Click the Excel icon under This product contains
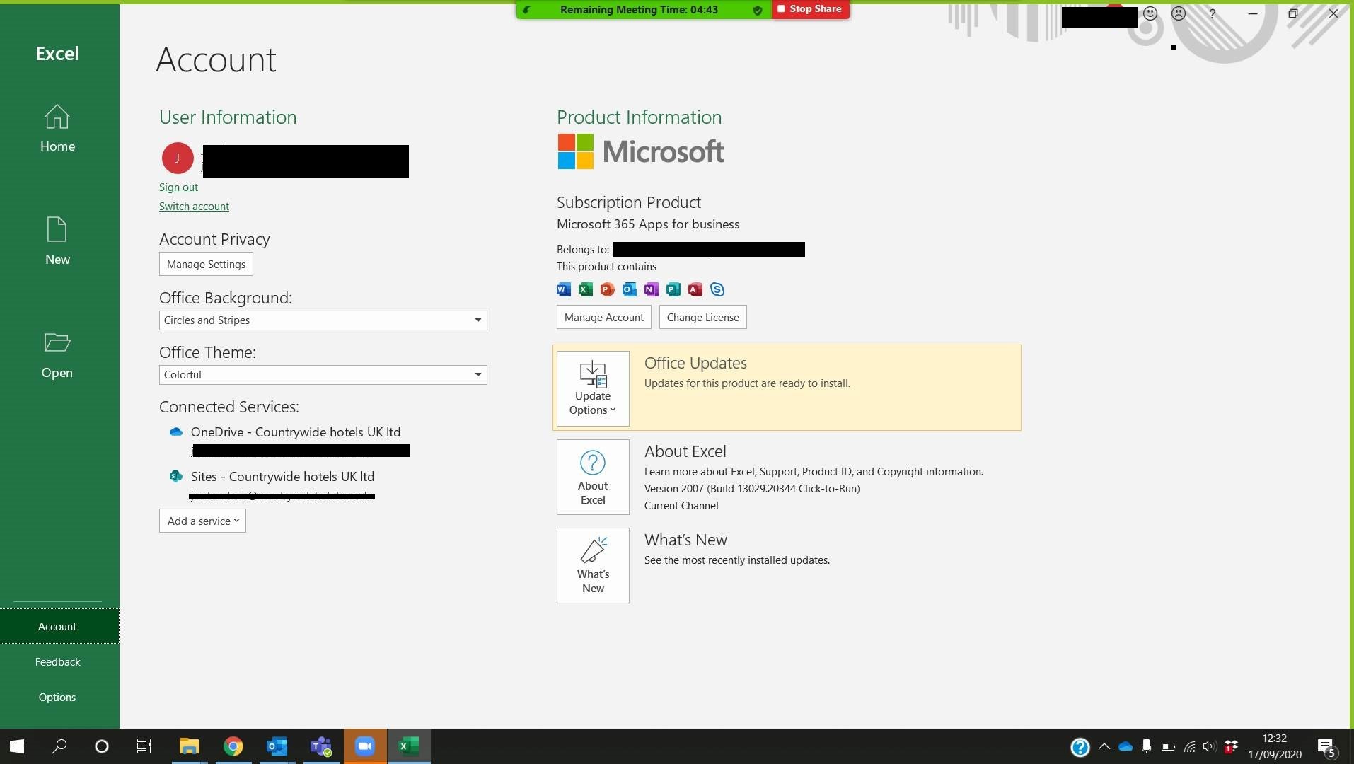The height and width of the screenshot is (764, 1354). (x=586, y=289)
